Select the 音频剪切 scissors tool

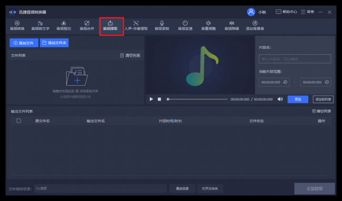pyautogui.click(x=64, y=26)
